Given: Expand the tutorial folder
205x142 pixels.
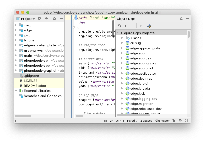Looking at the screenshot, I should (x=16, y=40).
